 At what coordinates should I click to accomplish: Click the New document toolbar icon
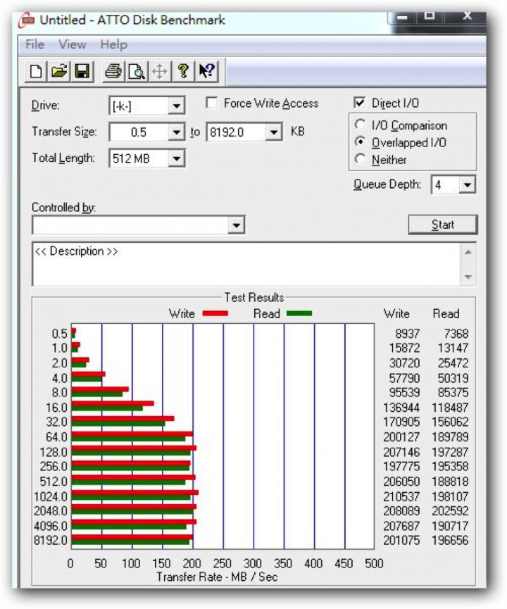[x=36, y=72]
